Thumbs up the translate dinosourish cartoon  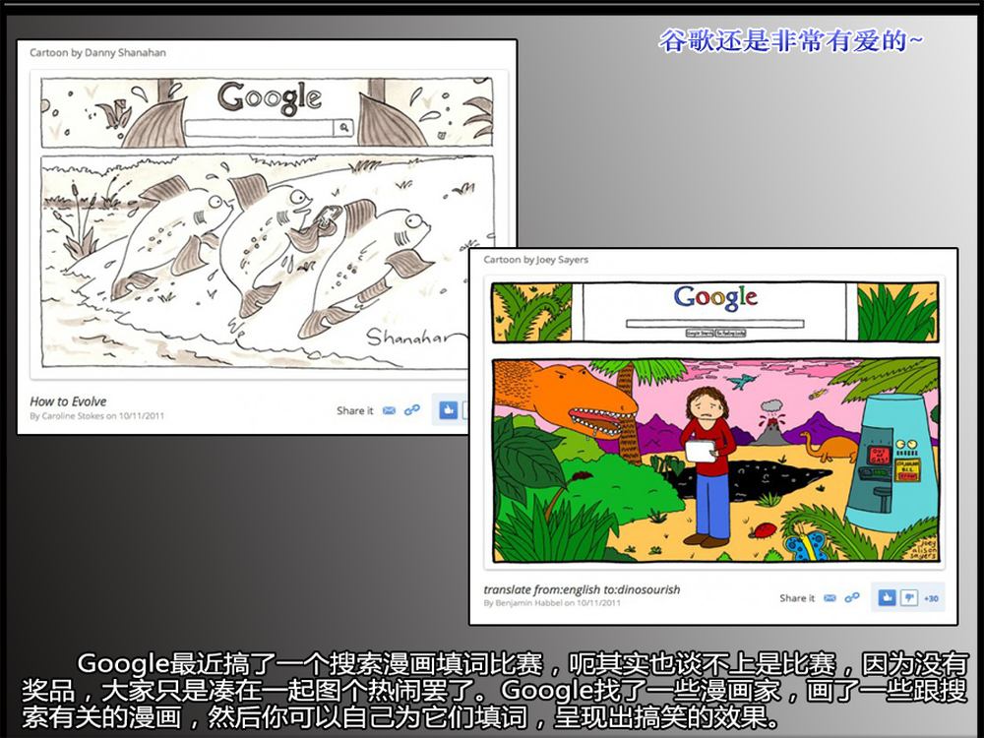point(887,598)
